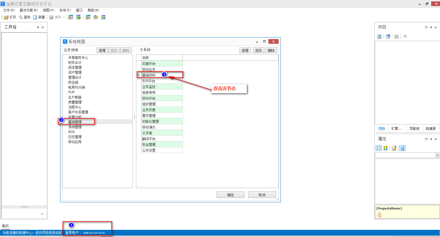Click the hammer and wrench tools icon
This screenshot has width=440, height=237.
[x=96, y=17]
